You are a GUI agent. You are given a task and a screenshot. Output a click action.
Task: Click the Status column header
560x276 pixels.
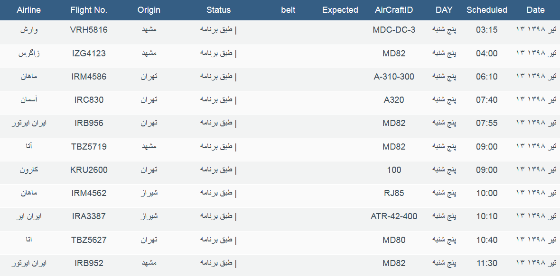pos(219,10)
